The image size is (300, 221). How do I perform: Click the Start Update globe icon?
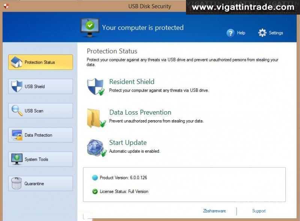click(96, 148)
